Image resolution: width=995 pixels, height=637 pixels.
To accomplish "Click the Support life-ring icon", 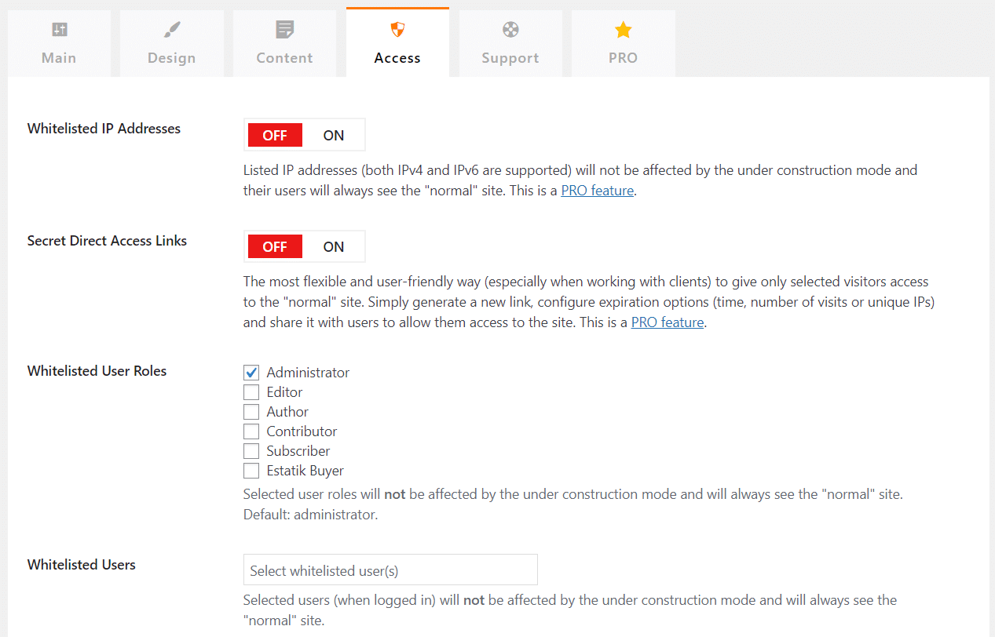I will point(510,30).
